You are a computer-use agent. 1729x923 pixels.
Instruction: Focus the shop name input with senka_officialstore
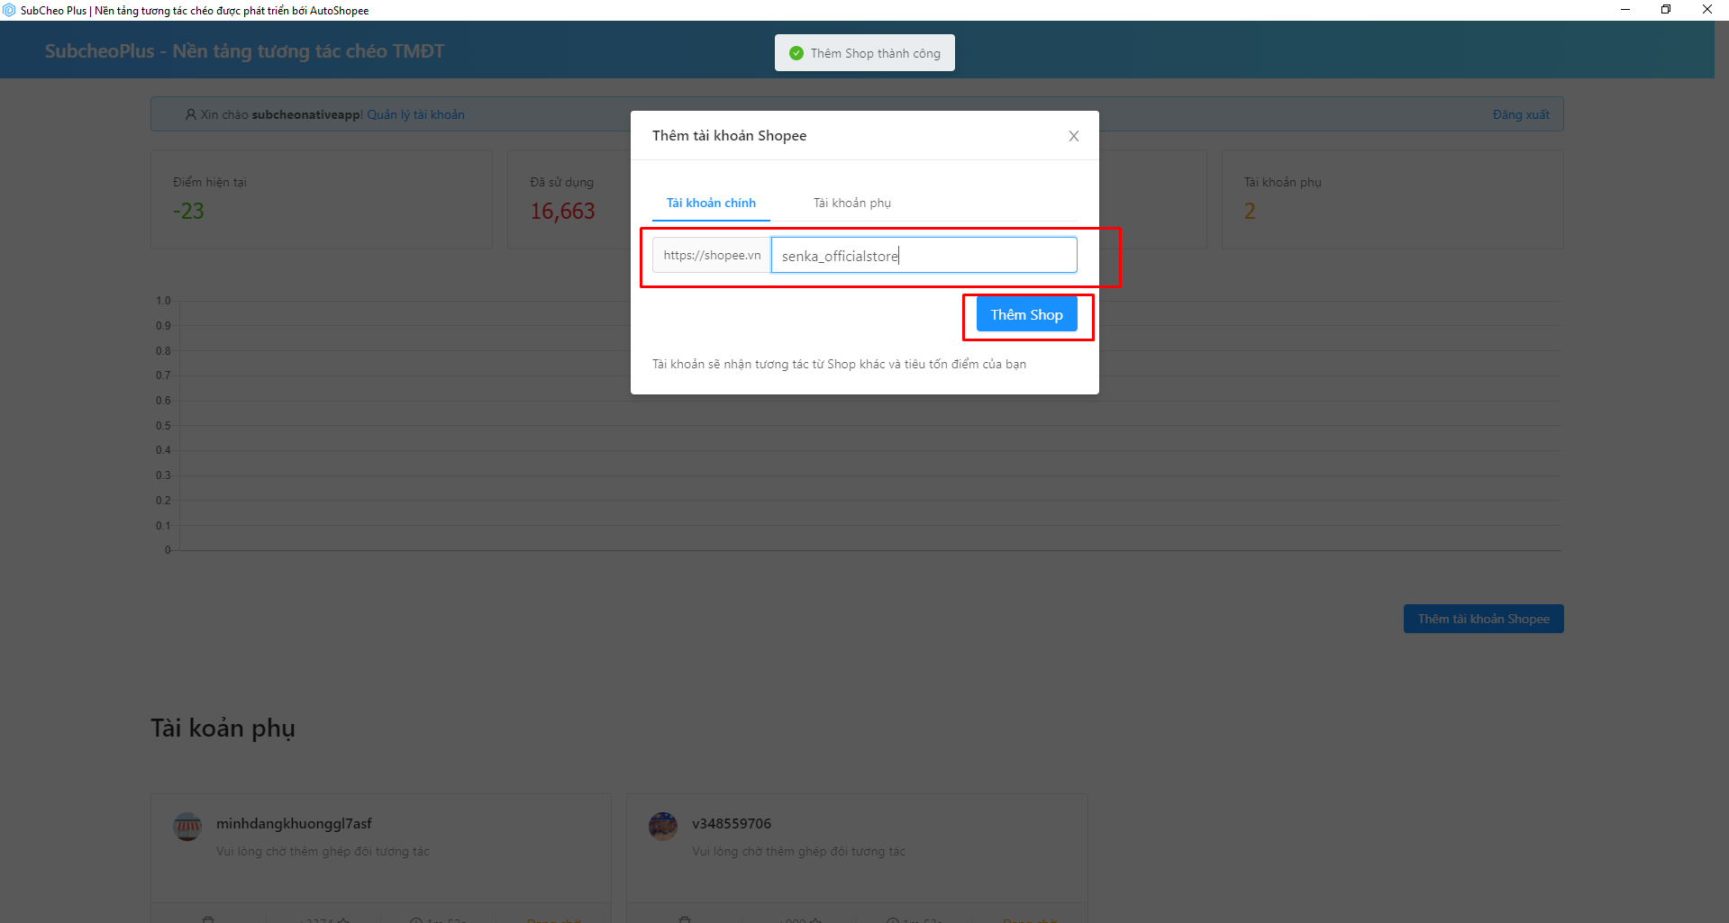click(924, 256)
